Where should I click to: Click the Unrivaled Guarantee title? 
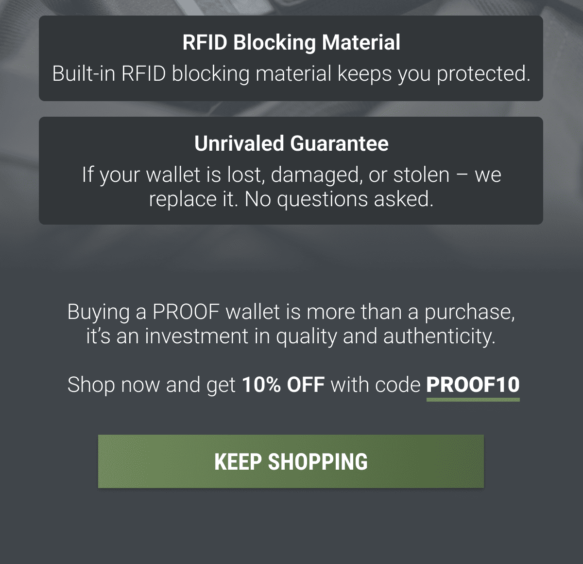click(x=291, y=143)
